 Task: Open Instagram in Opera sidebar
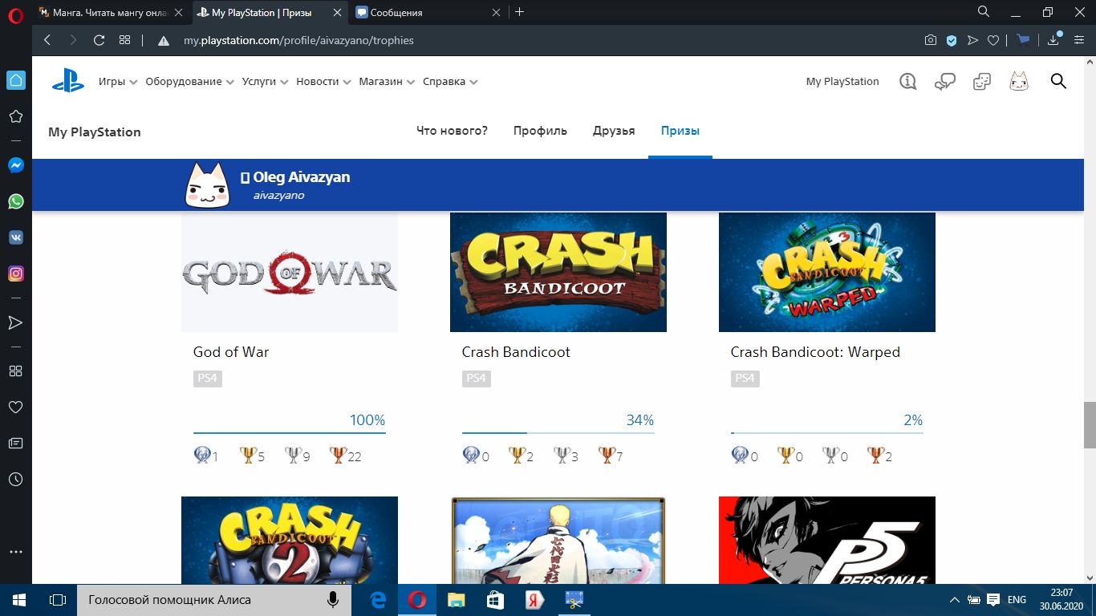click(15, 274)
